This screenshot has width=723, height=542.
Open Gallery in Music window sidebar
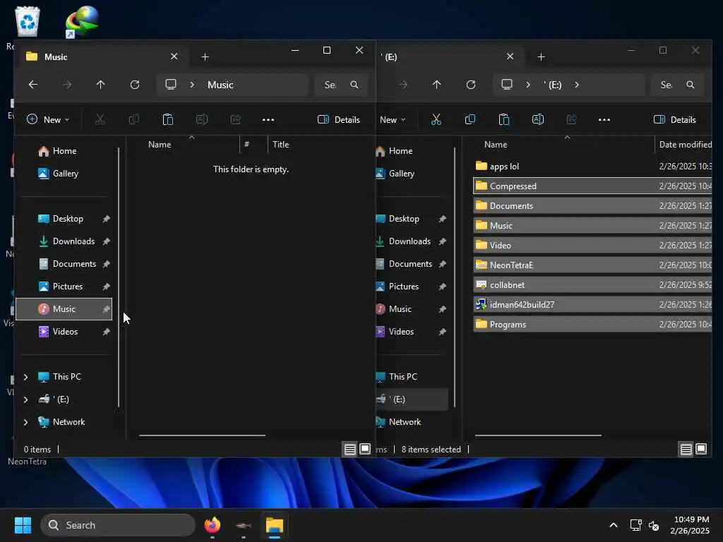click(64, 174)
